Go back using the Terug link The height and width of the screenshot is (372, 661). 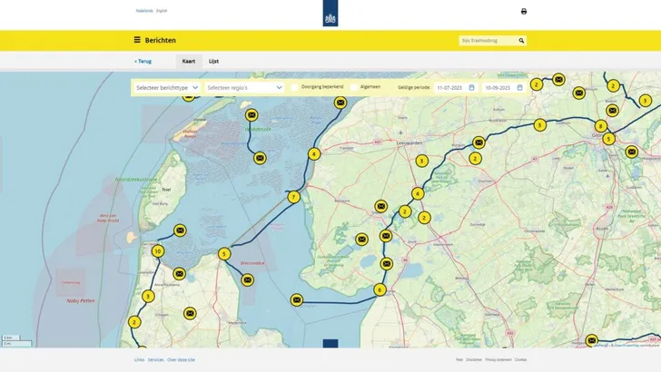tap(143, 61)
